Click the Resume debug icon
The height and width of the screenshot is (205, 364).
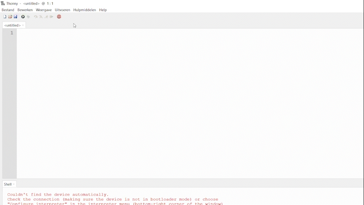52,16
